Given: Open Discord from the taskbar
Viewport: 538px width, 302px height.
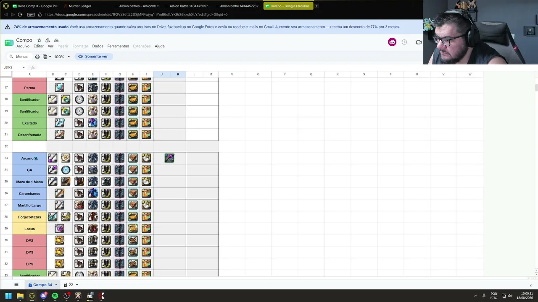Looking at the screenshot, I should (x=43, y=296).
